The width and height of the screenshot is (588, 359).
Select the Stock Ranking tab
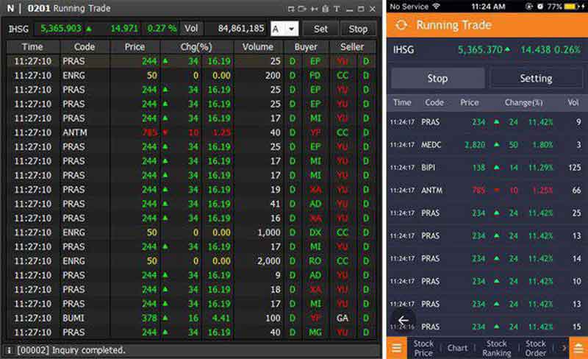pyautogui.click(x=497, y=348)
